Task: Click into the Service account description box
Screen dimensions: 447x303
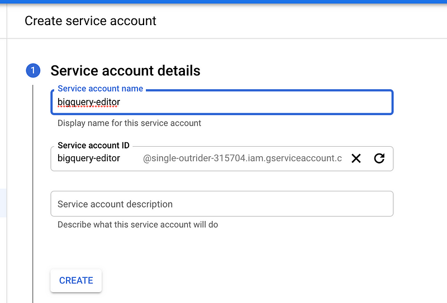Action: tap(221, 204)
